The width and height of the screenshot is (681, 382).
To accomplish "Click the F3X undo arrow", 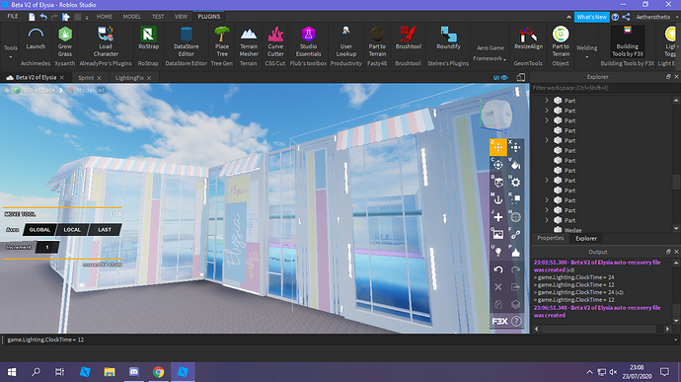I will click(497, 269).
